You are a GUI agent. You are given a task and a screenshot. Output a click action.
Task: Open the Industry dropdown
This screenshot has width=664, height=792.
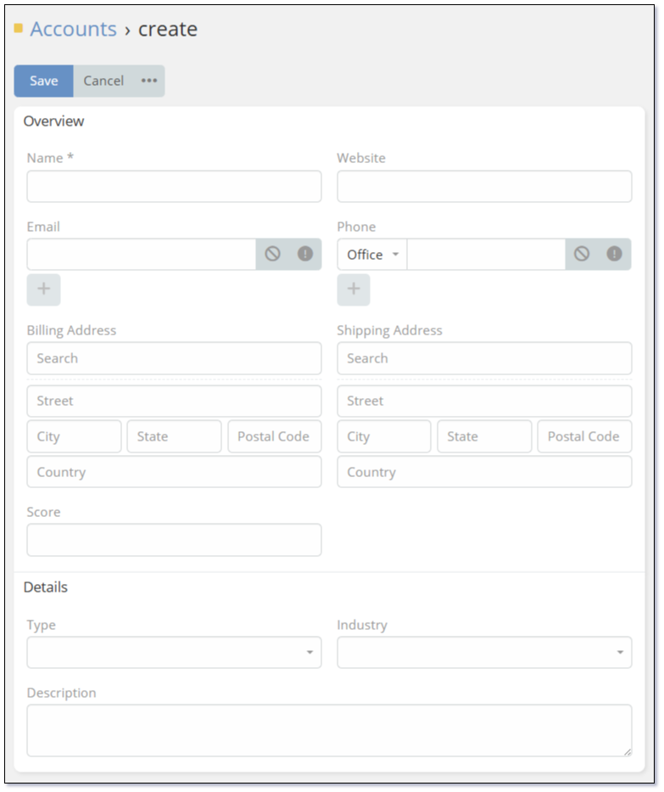[x=484, y=652]
